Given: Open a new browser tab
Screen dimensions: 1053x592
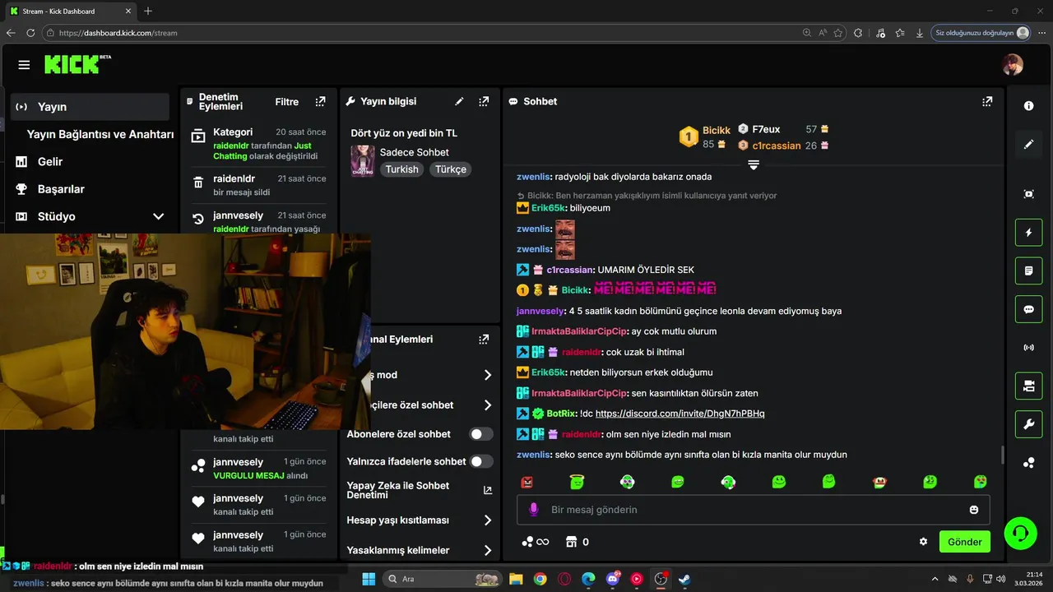Looking at the screenshot, I should click(x=148, y=11).
